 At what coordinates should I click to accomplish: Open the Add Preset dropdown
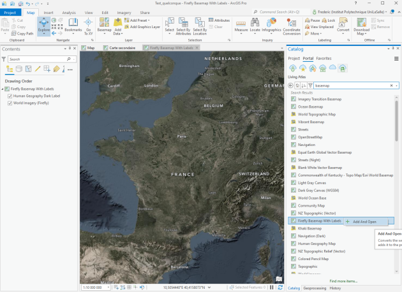(137, 20)
